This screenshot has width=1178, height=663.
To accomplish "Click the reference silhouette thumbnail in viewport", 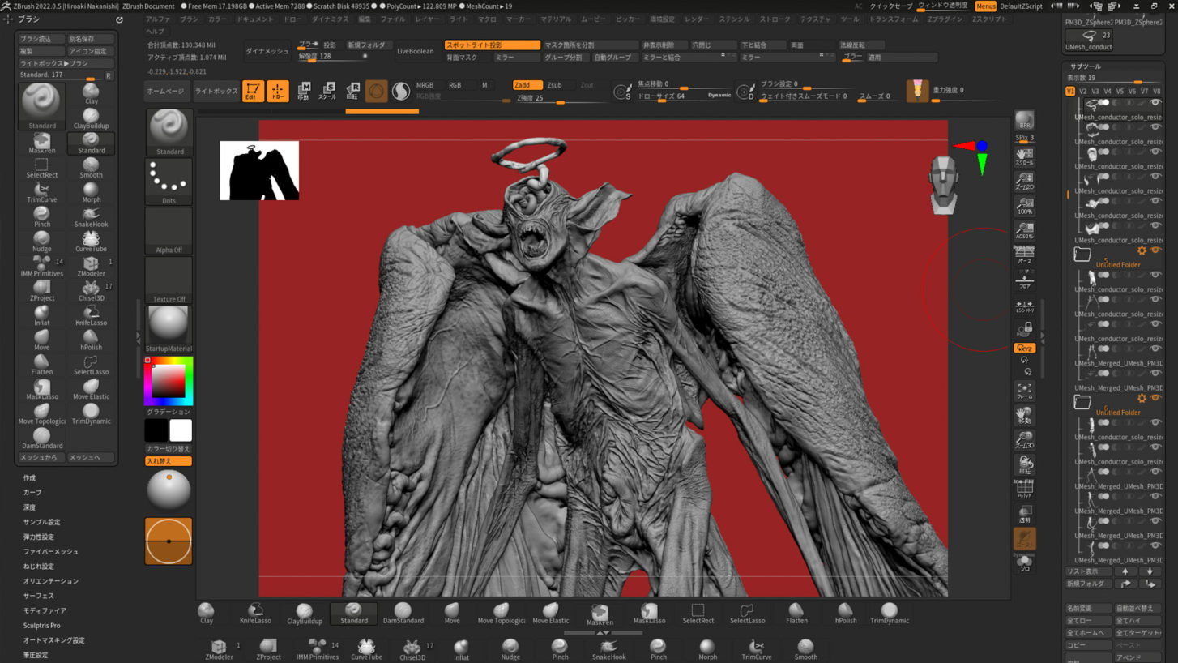I will pyautogui.click(x=259, y=170).
